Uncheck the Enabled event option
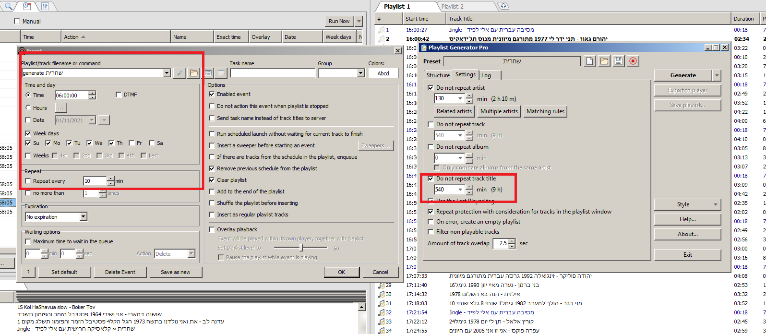Screen dimensions: 766x334 coord(212,94)
